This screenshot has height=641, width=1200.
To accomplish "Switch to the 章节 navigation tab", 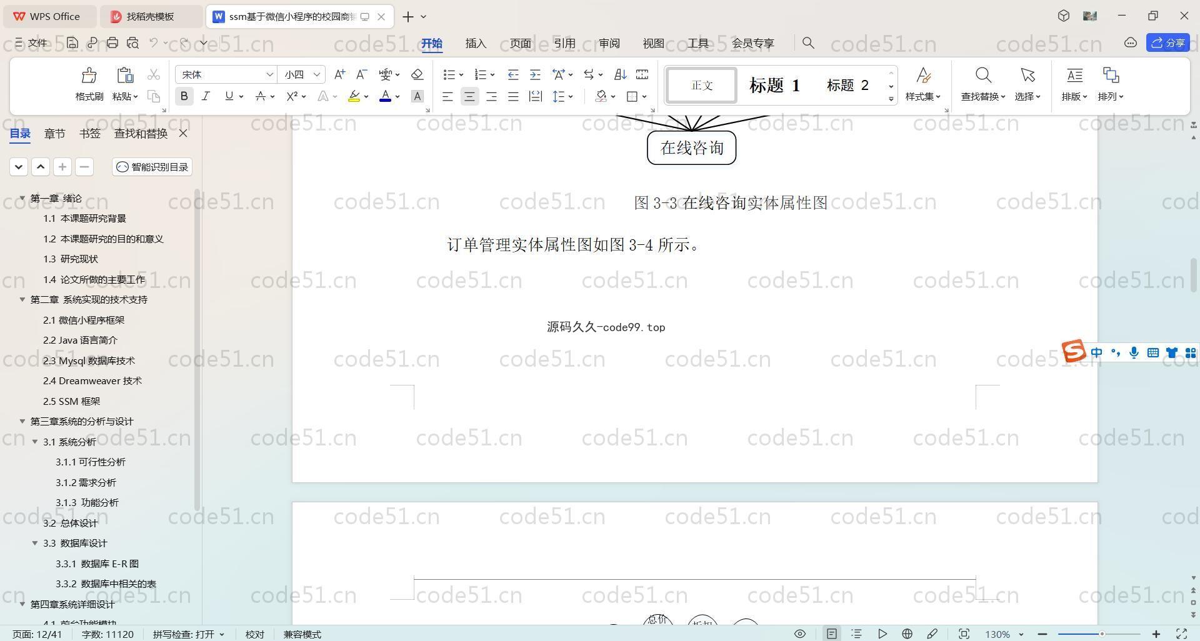I will pos(54,133).
